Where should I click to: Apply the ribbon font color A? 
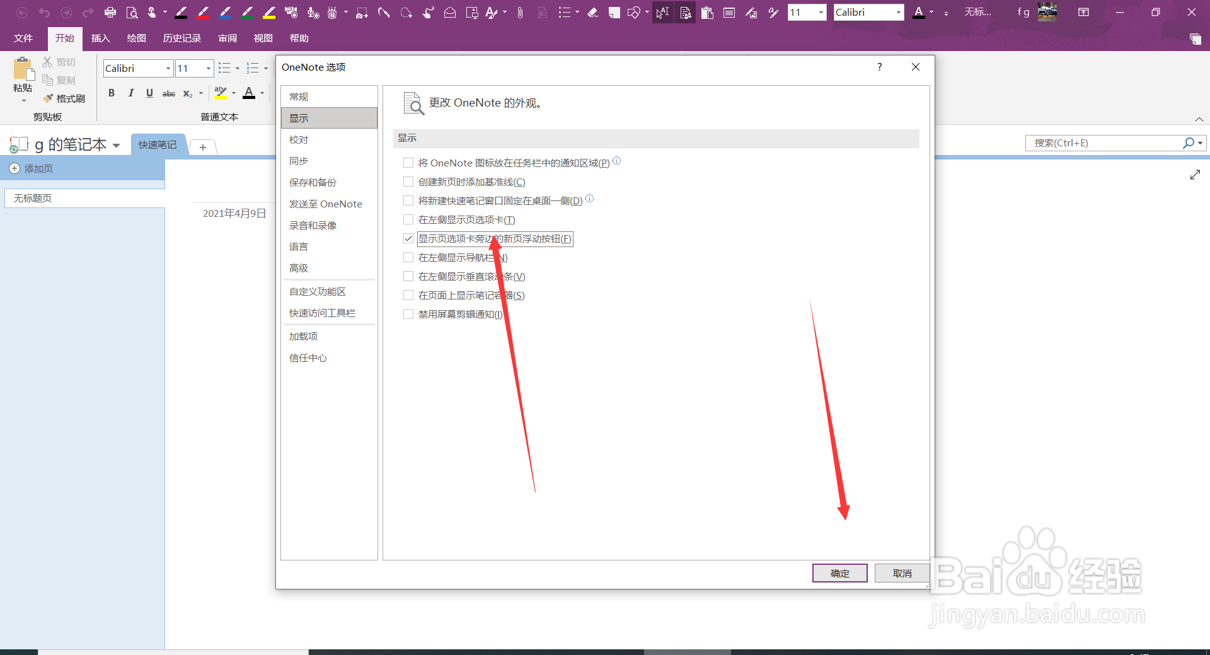click(250, 93)
